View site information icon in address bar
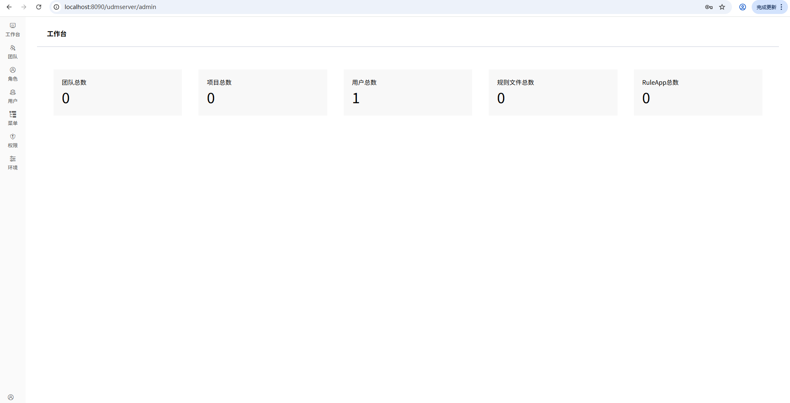790x403 pixels. (x=56, y=7)
